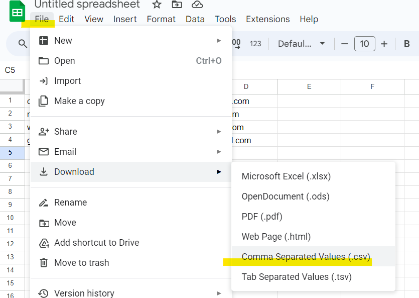Click the Google Sheets logo icon

[17, 11]
